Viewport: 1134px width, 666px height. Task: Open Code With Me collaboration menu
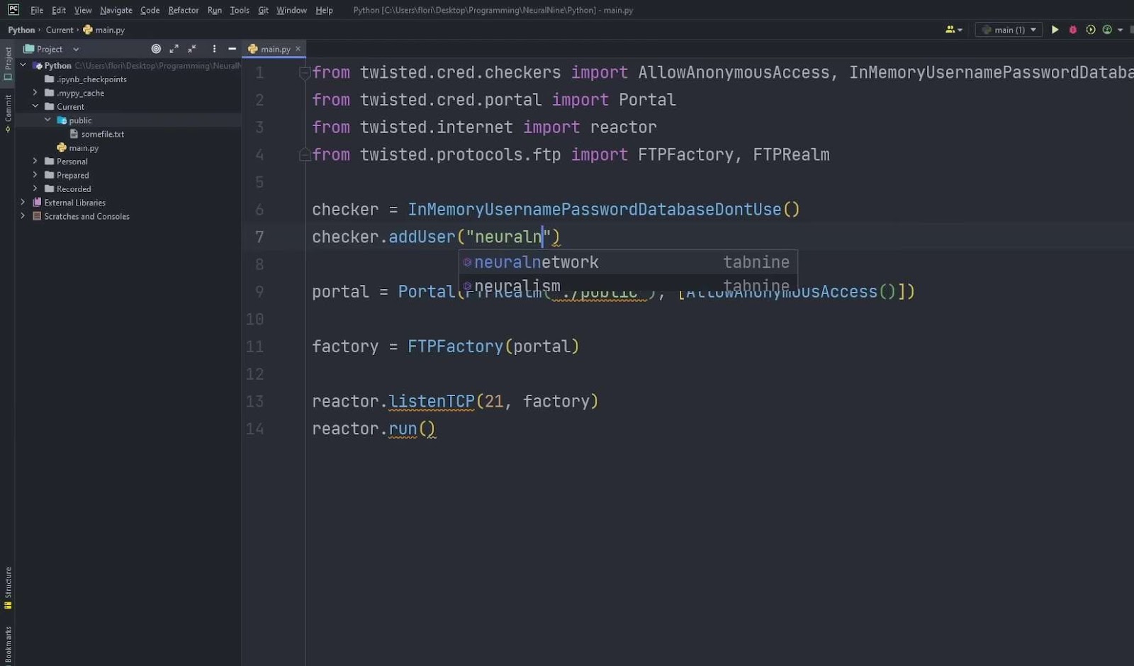tap(952, 29)
